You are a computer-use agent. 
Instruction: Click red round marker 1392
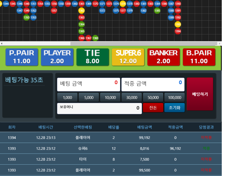(x=178, y=18)
